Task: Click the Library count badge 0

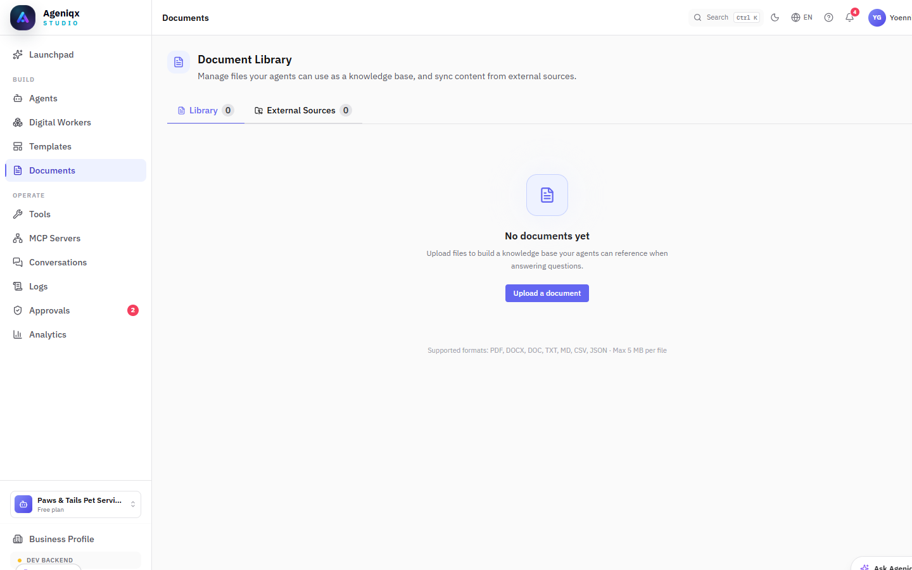Action: (228, 110)
